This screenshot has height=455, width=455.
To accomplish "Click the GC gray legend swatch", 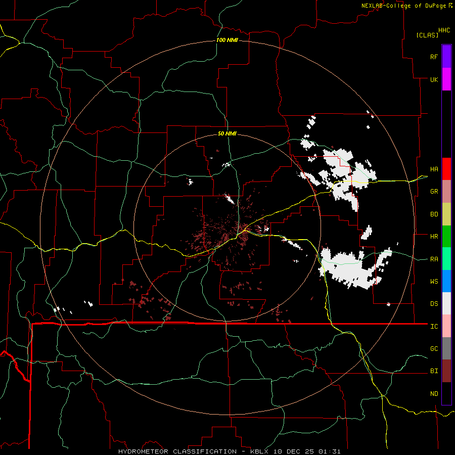I will (x=446, y=348).
